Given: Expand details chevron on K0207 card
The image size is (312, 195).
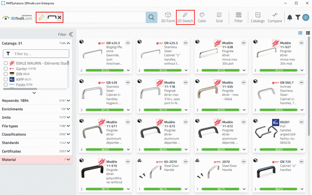Looking at the screenshot, I should pos(302,150).
